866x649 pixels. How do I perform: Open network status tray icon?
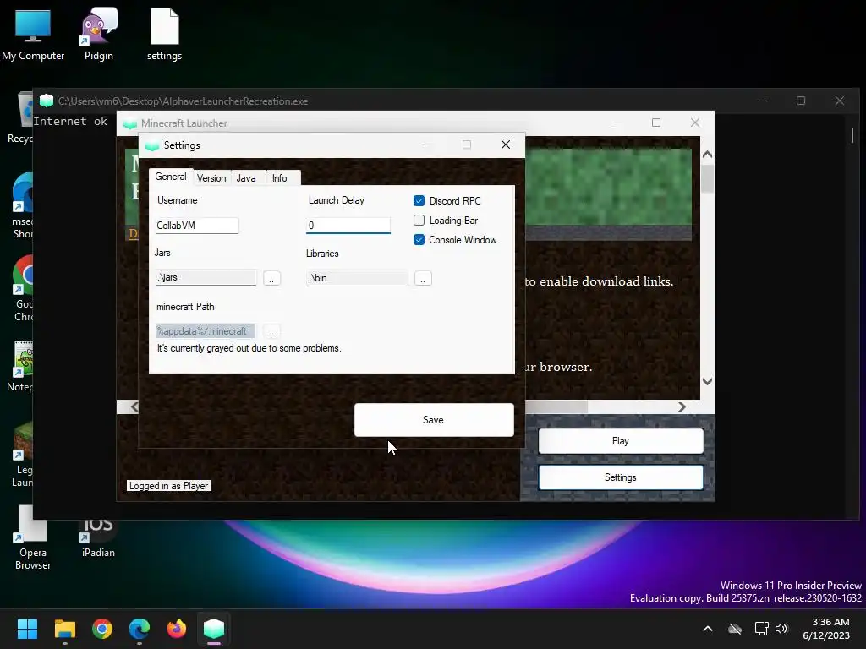[x=762, y=629]
